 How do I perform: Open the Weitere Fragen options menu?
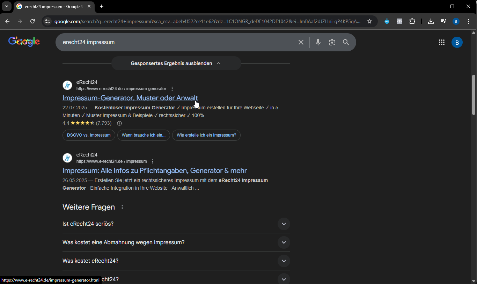[122, 207]
